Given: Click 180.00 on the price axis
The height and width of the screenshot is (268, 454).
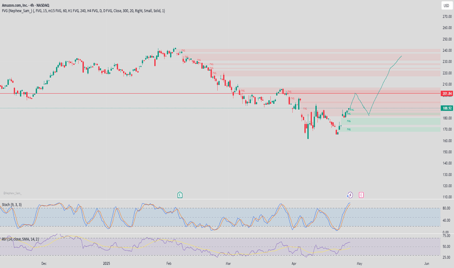Looking at the screenshot, I should [x=447, y=118].
